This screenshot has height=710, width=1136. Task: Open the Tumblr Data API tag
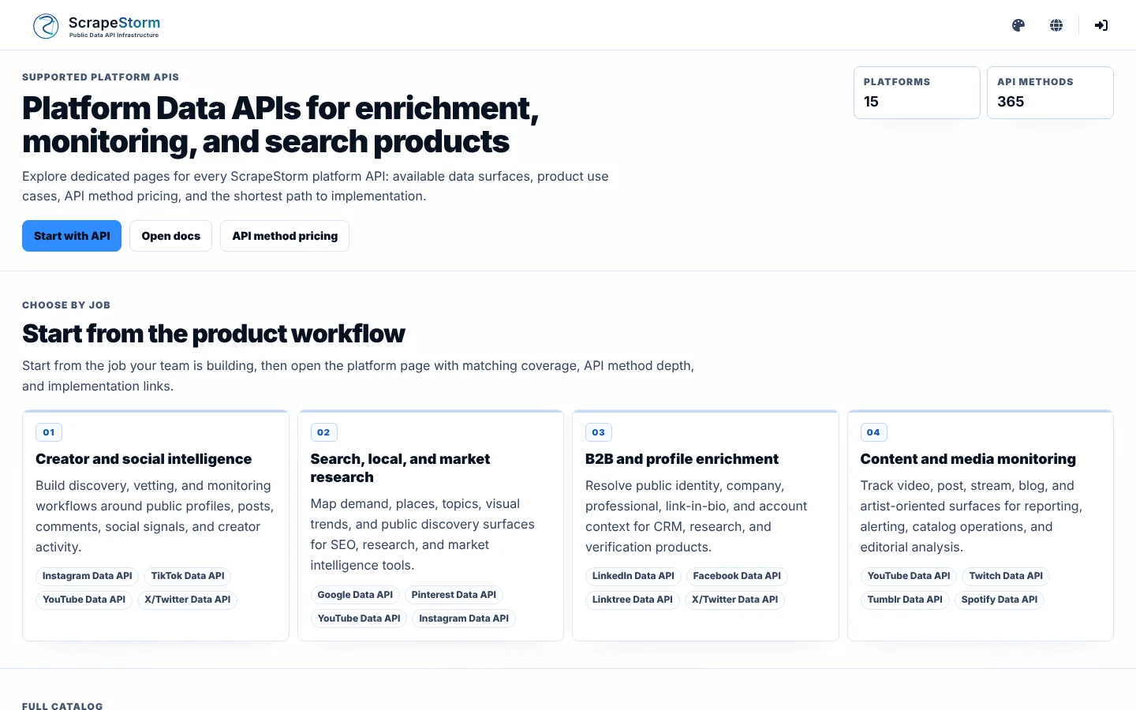click(905, 600)
